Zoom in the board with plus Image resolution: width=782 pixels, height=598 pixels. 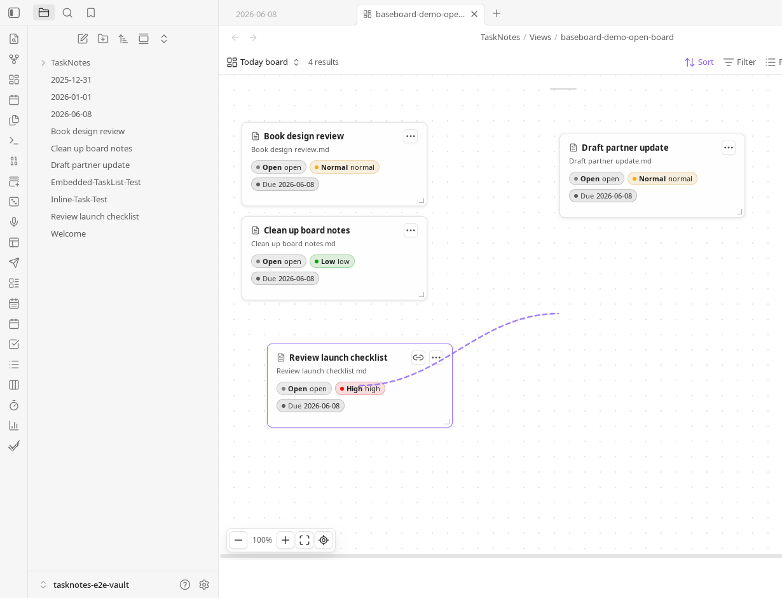285,540
